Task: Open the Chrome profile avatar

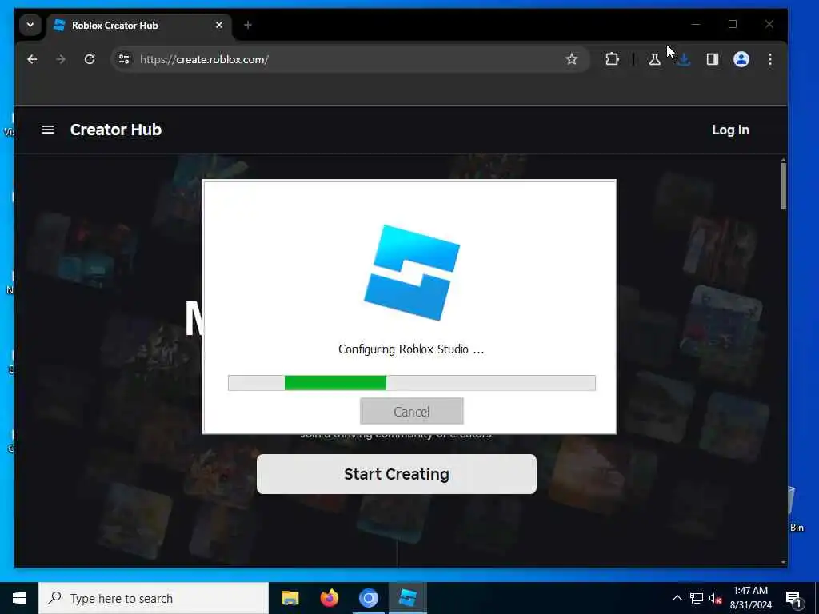Action: [x=741, y=59]
